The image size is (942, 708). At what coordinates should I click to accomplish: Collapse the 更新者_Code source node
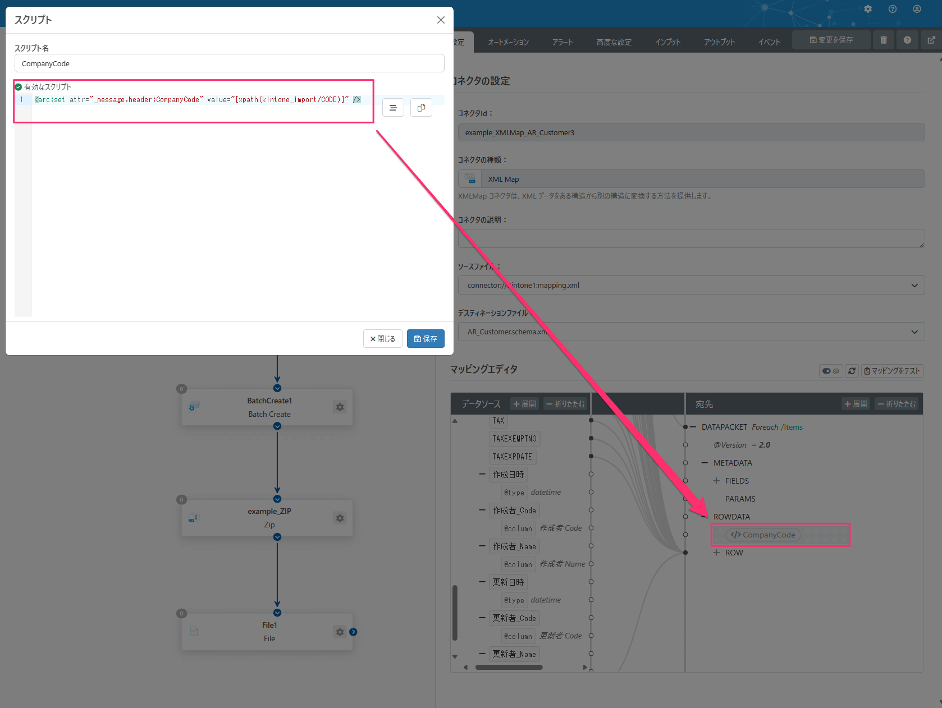pyautogui.click(x=482, y=618)
